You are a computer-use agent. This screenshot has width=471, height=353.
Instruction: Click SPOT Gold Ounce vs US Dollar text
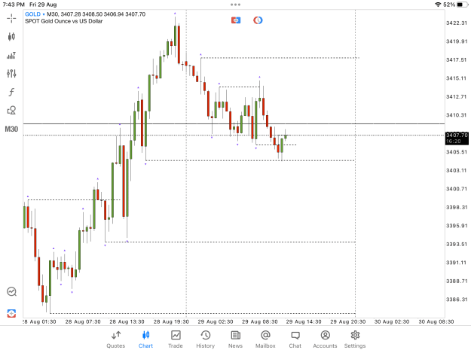[64, 21]
